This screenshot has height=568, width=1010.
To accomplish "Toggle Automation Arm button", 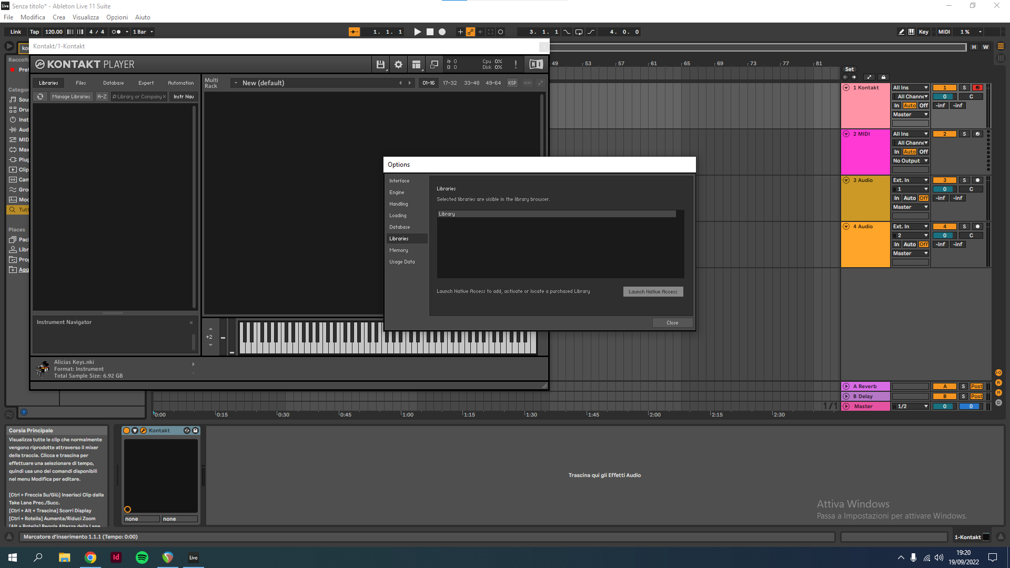I will point(470,32).
